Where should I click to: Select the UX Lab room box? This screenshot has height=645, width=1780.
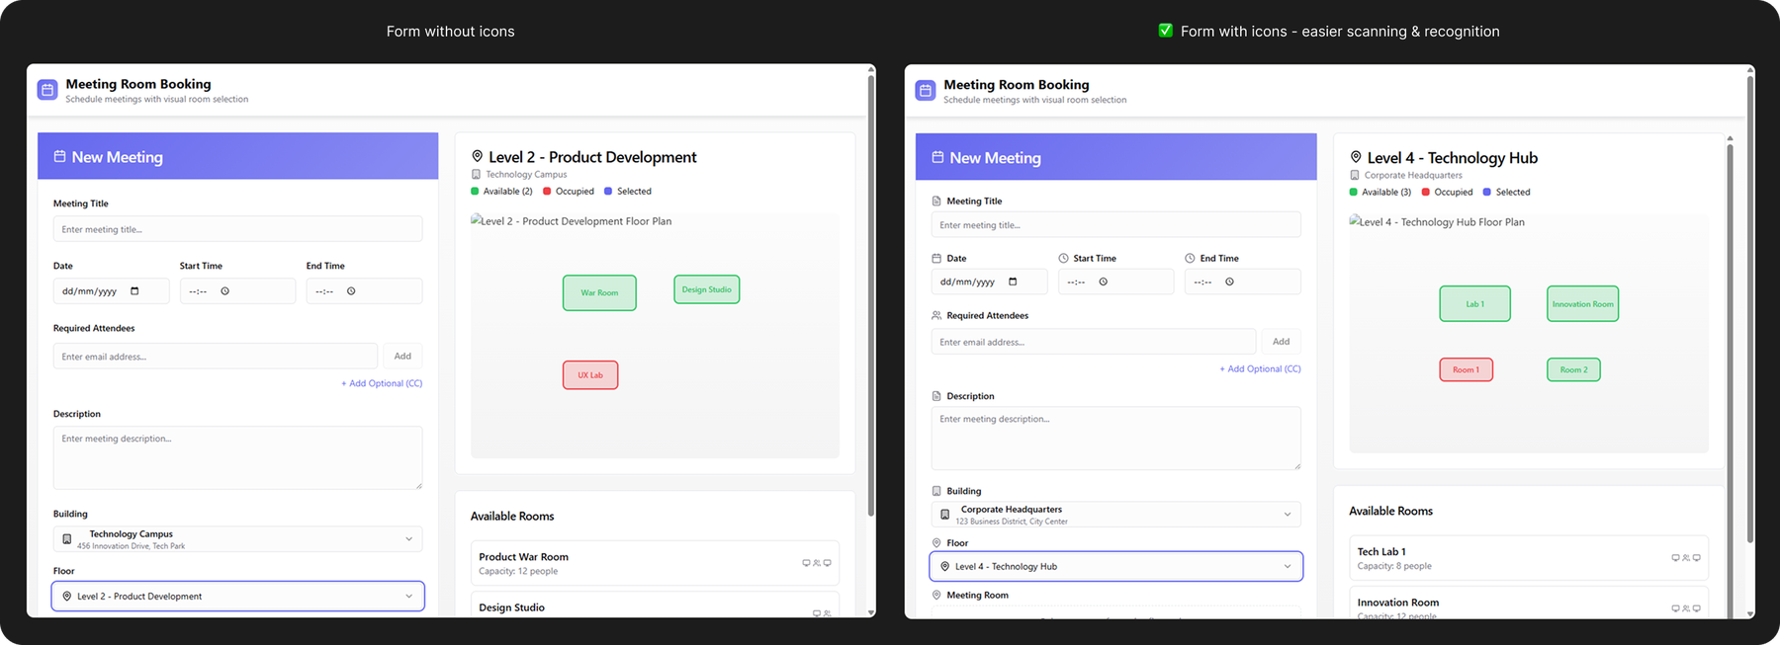[590, 375]
